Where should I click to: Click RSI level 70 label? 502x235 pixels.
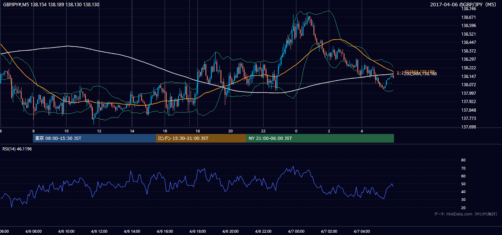(464, 168)
